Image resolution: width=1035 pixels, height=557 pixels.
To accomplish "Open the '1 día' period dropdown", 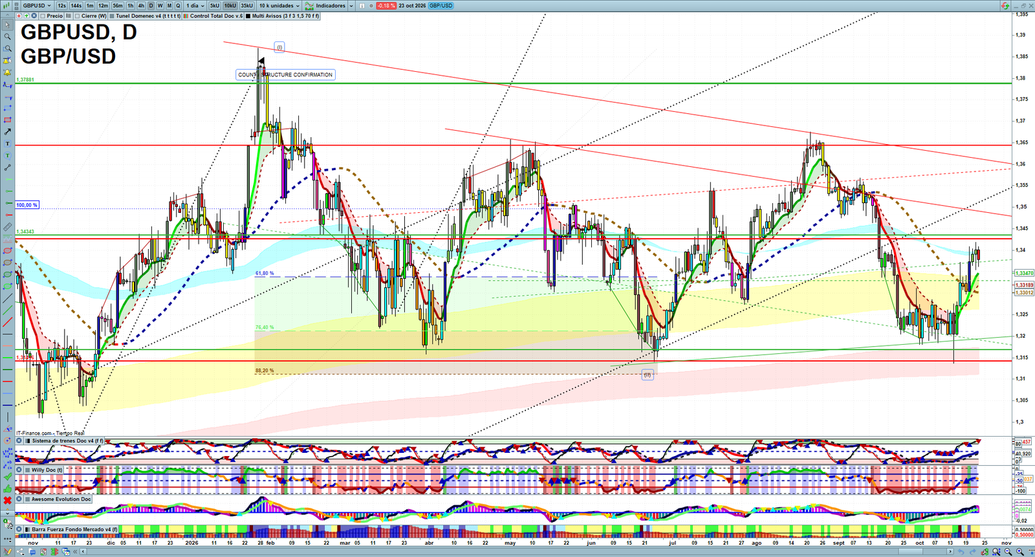I will tap(195, 6).
